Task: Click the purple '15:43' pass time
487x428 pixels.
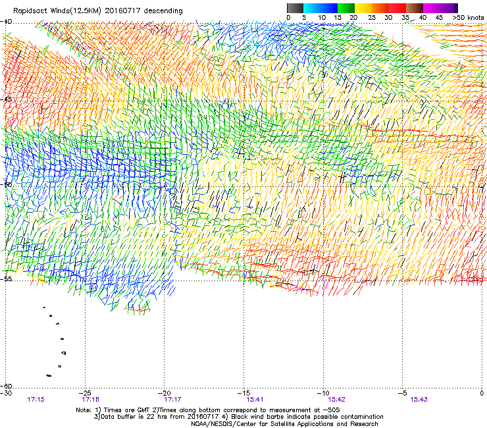Action: click(419, 400)
